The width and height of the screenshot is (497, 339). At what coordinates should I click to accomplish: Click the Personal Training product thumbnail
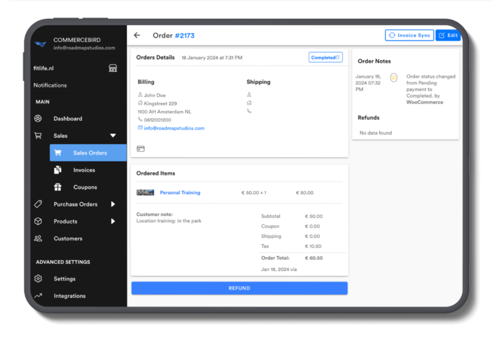tap(146, 193)
